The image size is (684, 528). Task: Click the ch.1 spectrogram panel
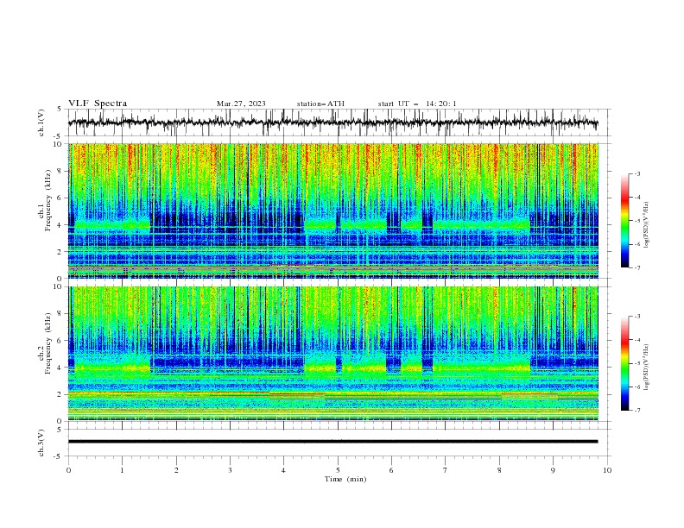tap(333, 211)
